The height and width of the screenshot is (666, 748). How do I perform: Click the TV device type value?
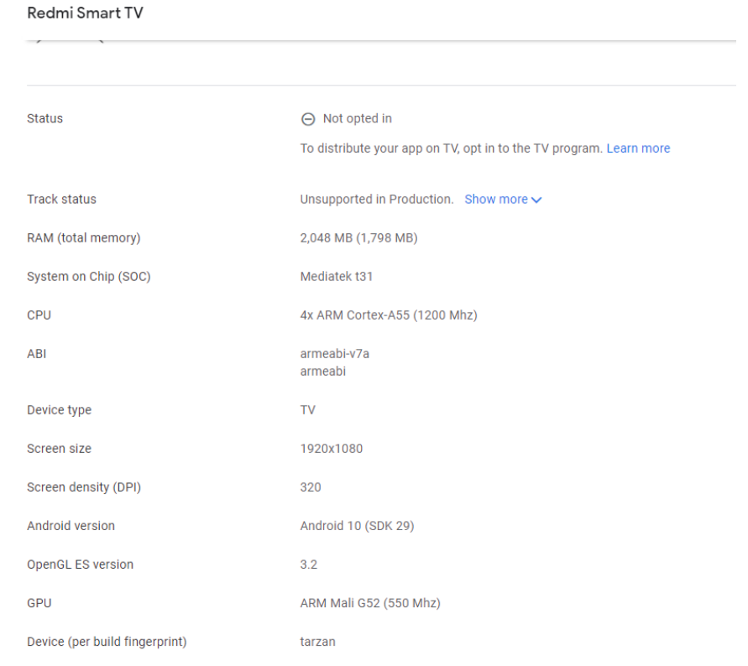pyautogui.click(x=307, y=410)
